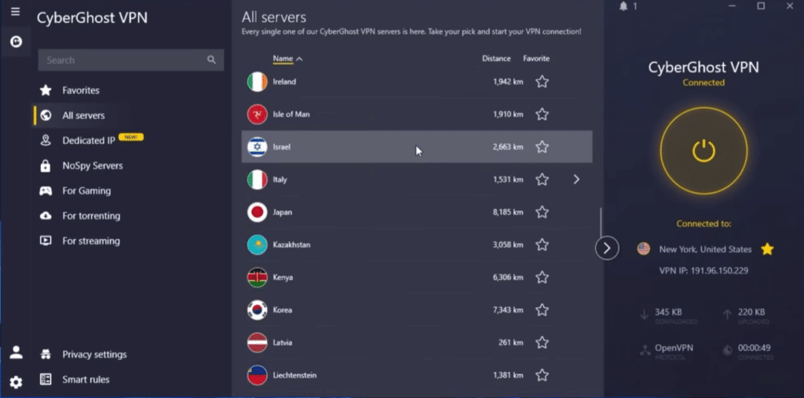This screenshot has width=804, height=398.
Task: Toggle Liechtenstein favorite star
Action: (542, 375)
